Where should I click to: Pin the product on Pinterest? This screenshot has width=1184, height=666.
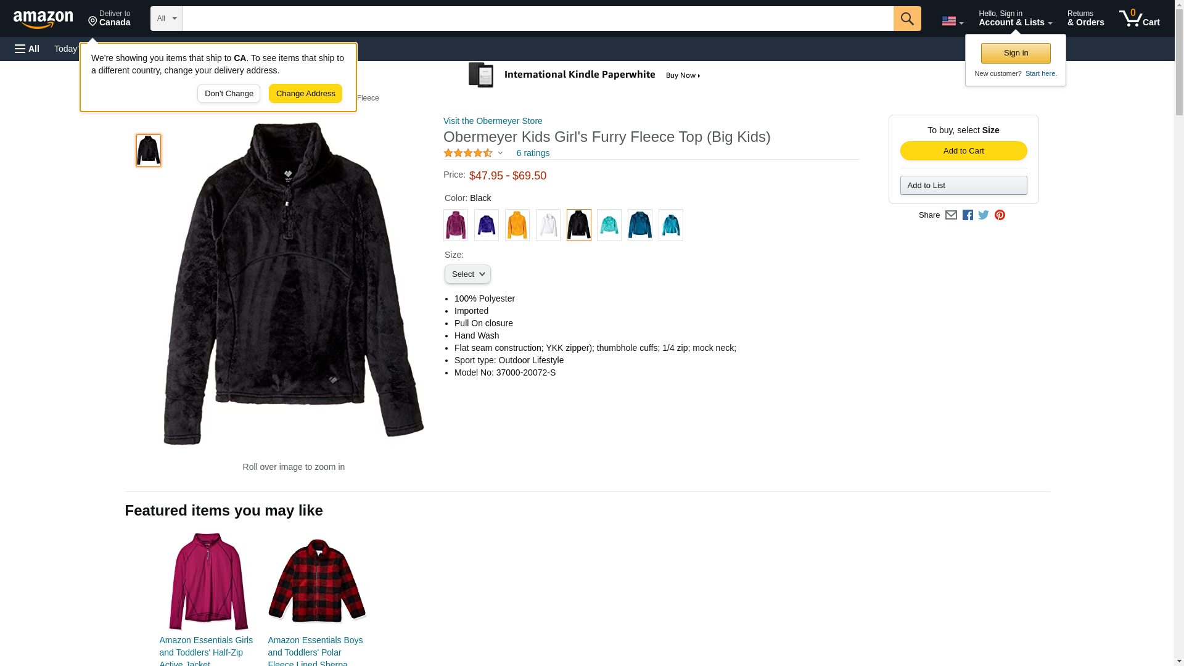tap(1000, 215)
